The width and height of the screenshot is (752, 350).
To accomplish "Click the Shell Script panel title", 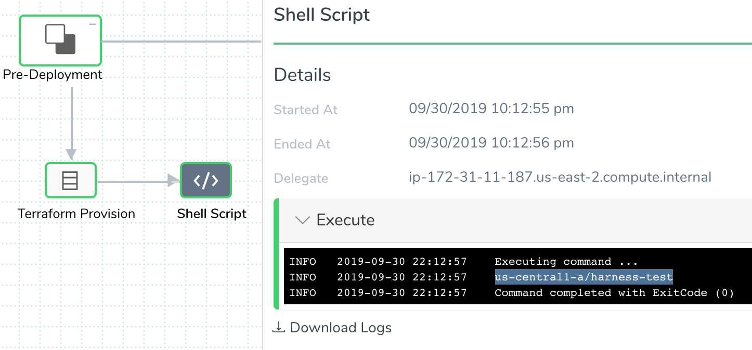I will tap(322, 15).
